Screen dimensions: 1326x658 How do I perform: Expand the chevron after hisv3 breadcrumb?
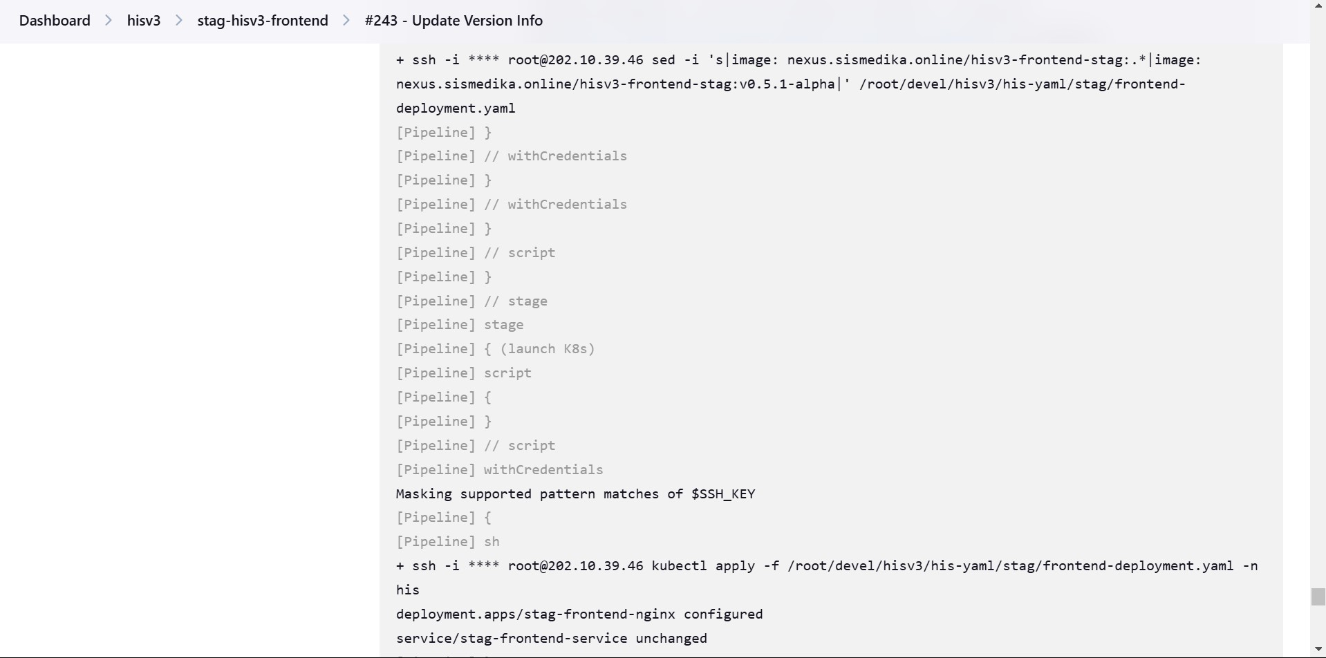[179, 21]
